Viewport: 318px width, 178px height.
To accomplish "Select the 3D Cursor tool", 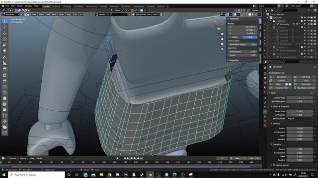I will click(4, 27).
